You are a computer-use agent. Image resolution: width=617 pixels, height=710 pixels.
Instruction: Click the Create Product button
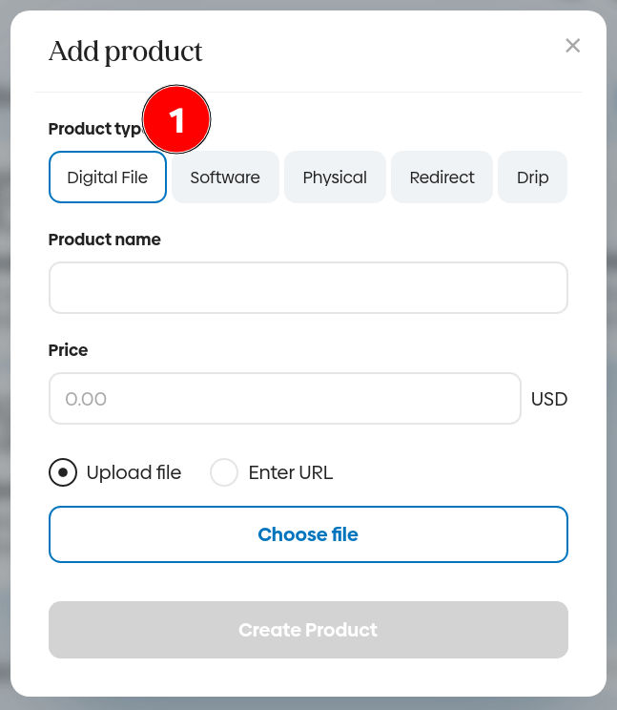pyautogui.click(x=308, y=630)
